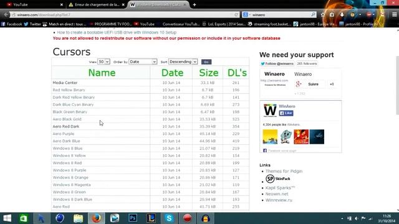Click the winaero search box

[x=280, y=15]
